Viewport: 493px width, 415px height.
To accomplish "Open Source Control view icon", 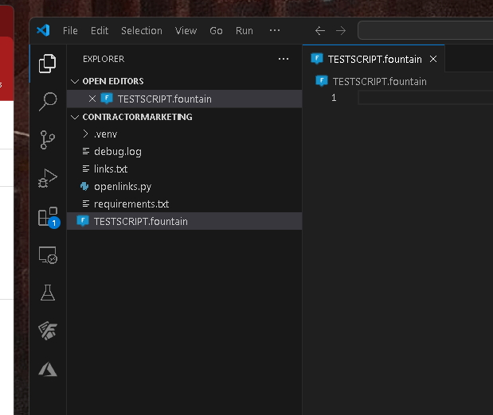I will 48,140.
